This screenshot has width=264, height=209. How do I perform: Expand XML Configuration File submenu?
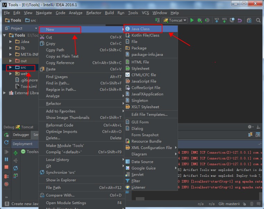coord(151,148)
